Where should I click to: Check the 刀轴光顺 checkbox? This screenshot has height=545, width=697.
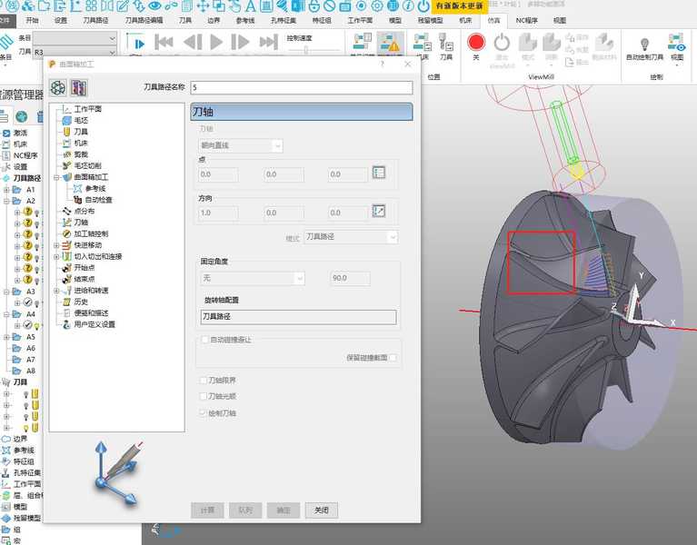click(x=204, y=397)
